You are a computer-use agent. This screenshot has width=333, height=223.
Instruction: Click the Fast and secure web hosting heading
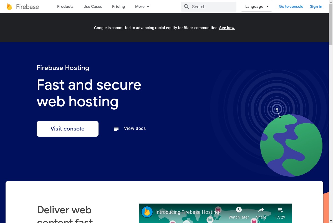tap(89, 93)
